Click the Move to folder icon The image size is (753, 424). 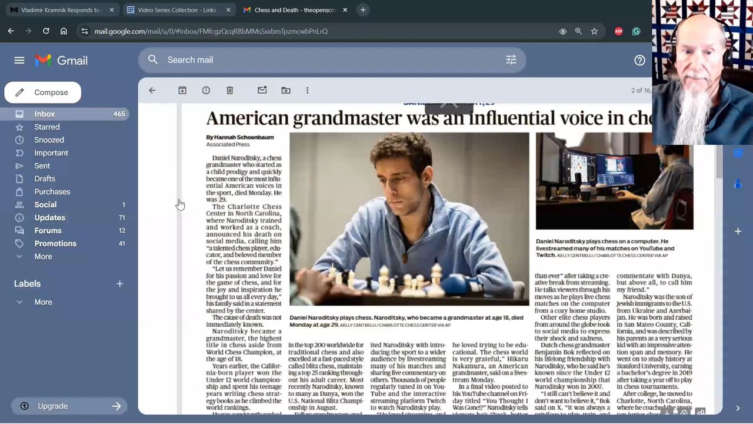(x=286, y=90)
